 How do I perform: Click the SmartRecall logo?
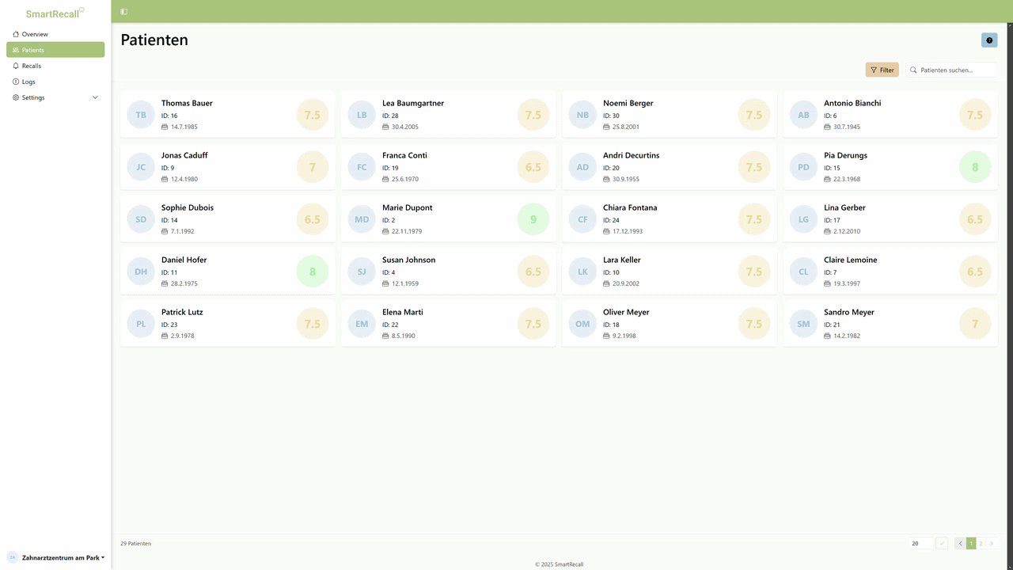click(x=55, y=13)
